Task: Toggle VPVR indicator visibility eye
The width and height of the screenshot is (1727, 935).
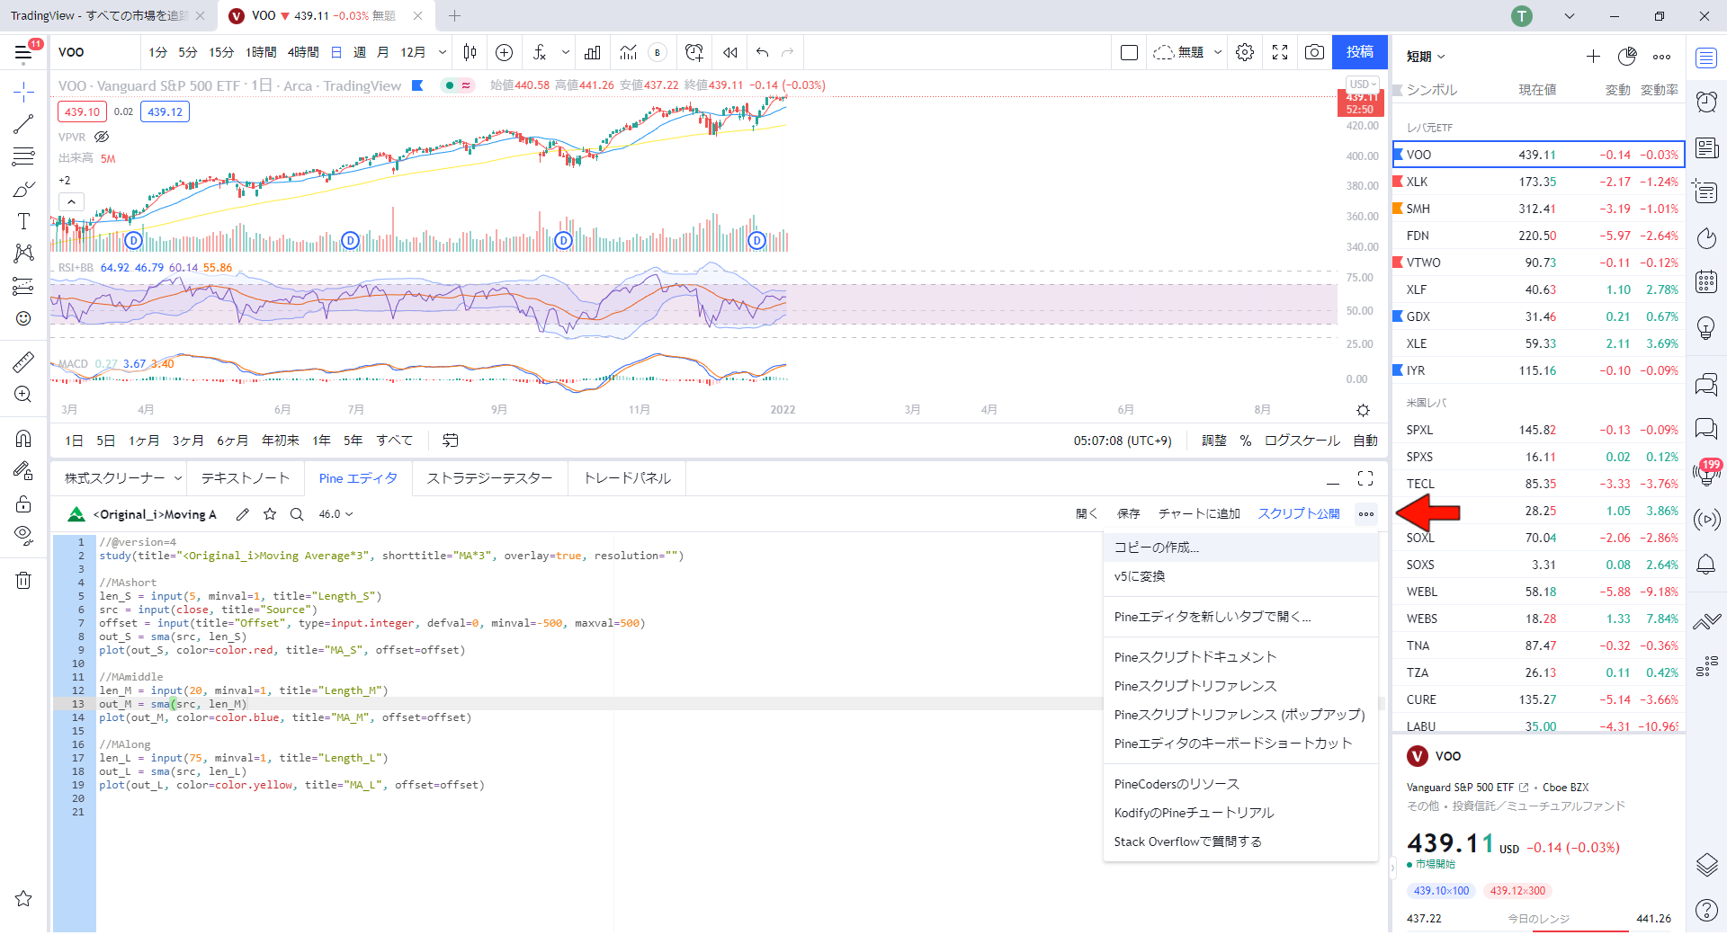Action: point(102,138)
